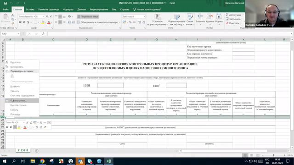This screenshot has height=165, width=294.
Task: Choose Копировать in context menu
Action: (x=22, y=67)
